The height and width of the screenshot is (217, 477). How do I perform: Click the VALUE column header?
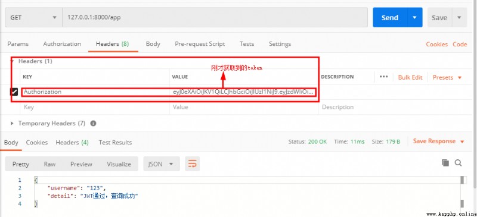point(180,77)
